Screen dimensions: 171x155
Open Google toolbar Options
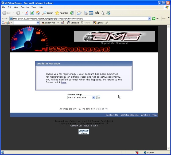[98, 23]
